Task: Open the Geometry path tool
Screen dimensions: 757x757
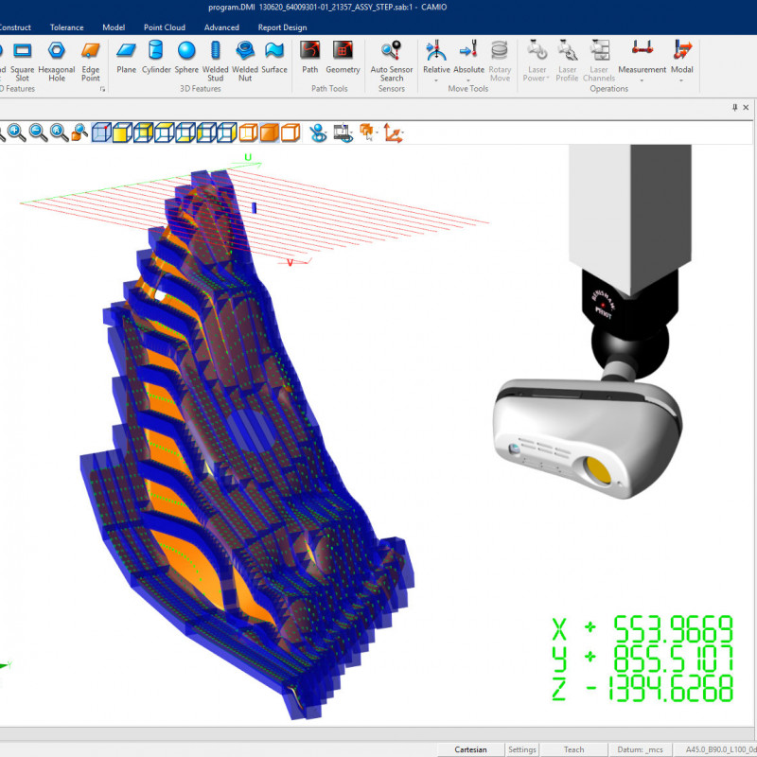Action: click(343, 57)
